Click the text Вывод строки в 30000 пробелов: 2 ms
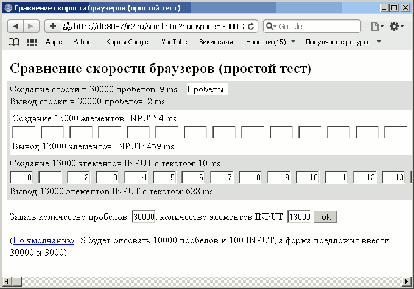This screenshot has height=289, width=414. click(87, 101)
